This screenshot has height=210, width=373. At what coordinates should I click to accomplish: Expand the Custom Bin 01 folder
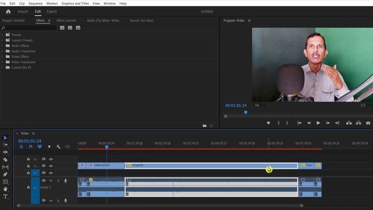click(2, 68)
